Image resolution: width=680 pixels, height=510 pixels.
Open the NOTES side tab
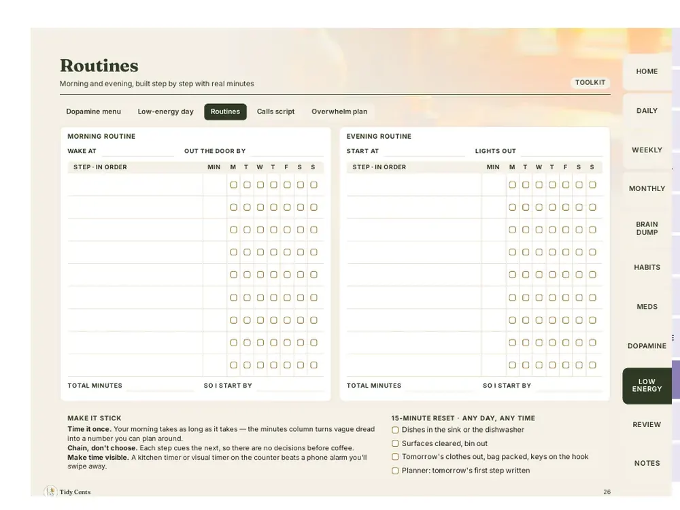tap(647, 464)
